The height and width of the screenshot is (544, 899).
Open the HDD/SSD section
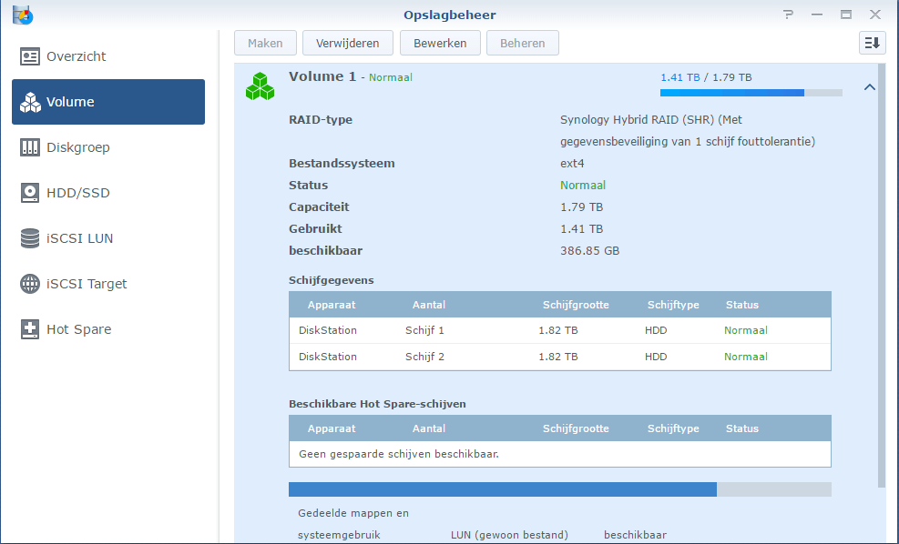pos(108,193)
